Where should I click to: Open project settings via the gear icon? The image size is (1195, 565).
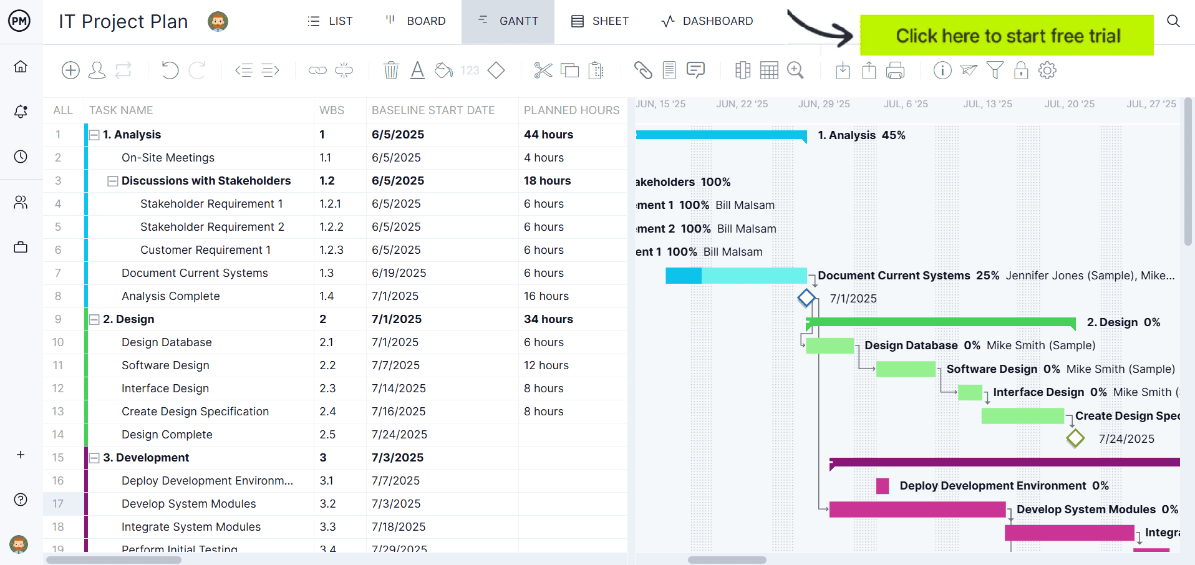pyautogui.click(x=1047, y=70)
